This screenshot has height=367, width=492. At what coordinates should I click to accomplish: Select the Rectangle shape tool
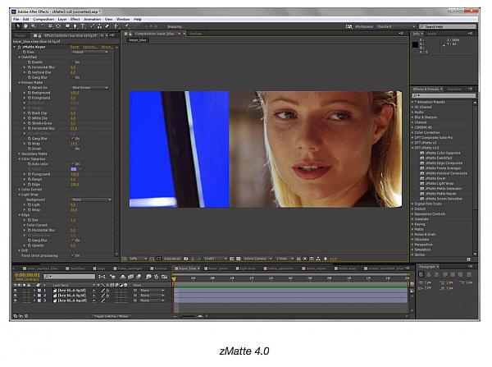tap(67, 26)
